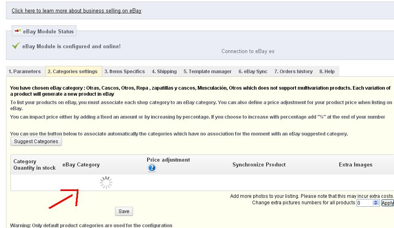This screenshot has height=228, width=394.
Task: Click the Connection to eBay.es text
Action: pyautogui.click(x=248, y=51)
